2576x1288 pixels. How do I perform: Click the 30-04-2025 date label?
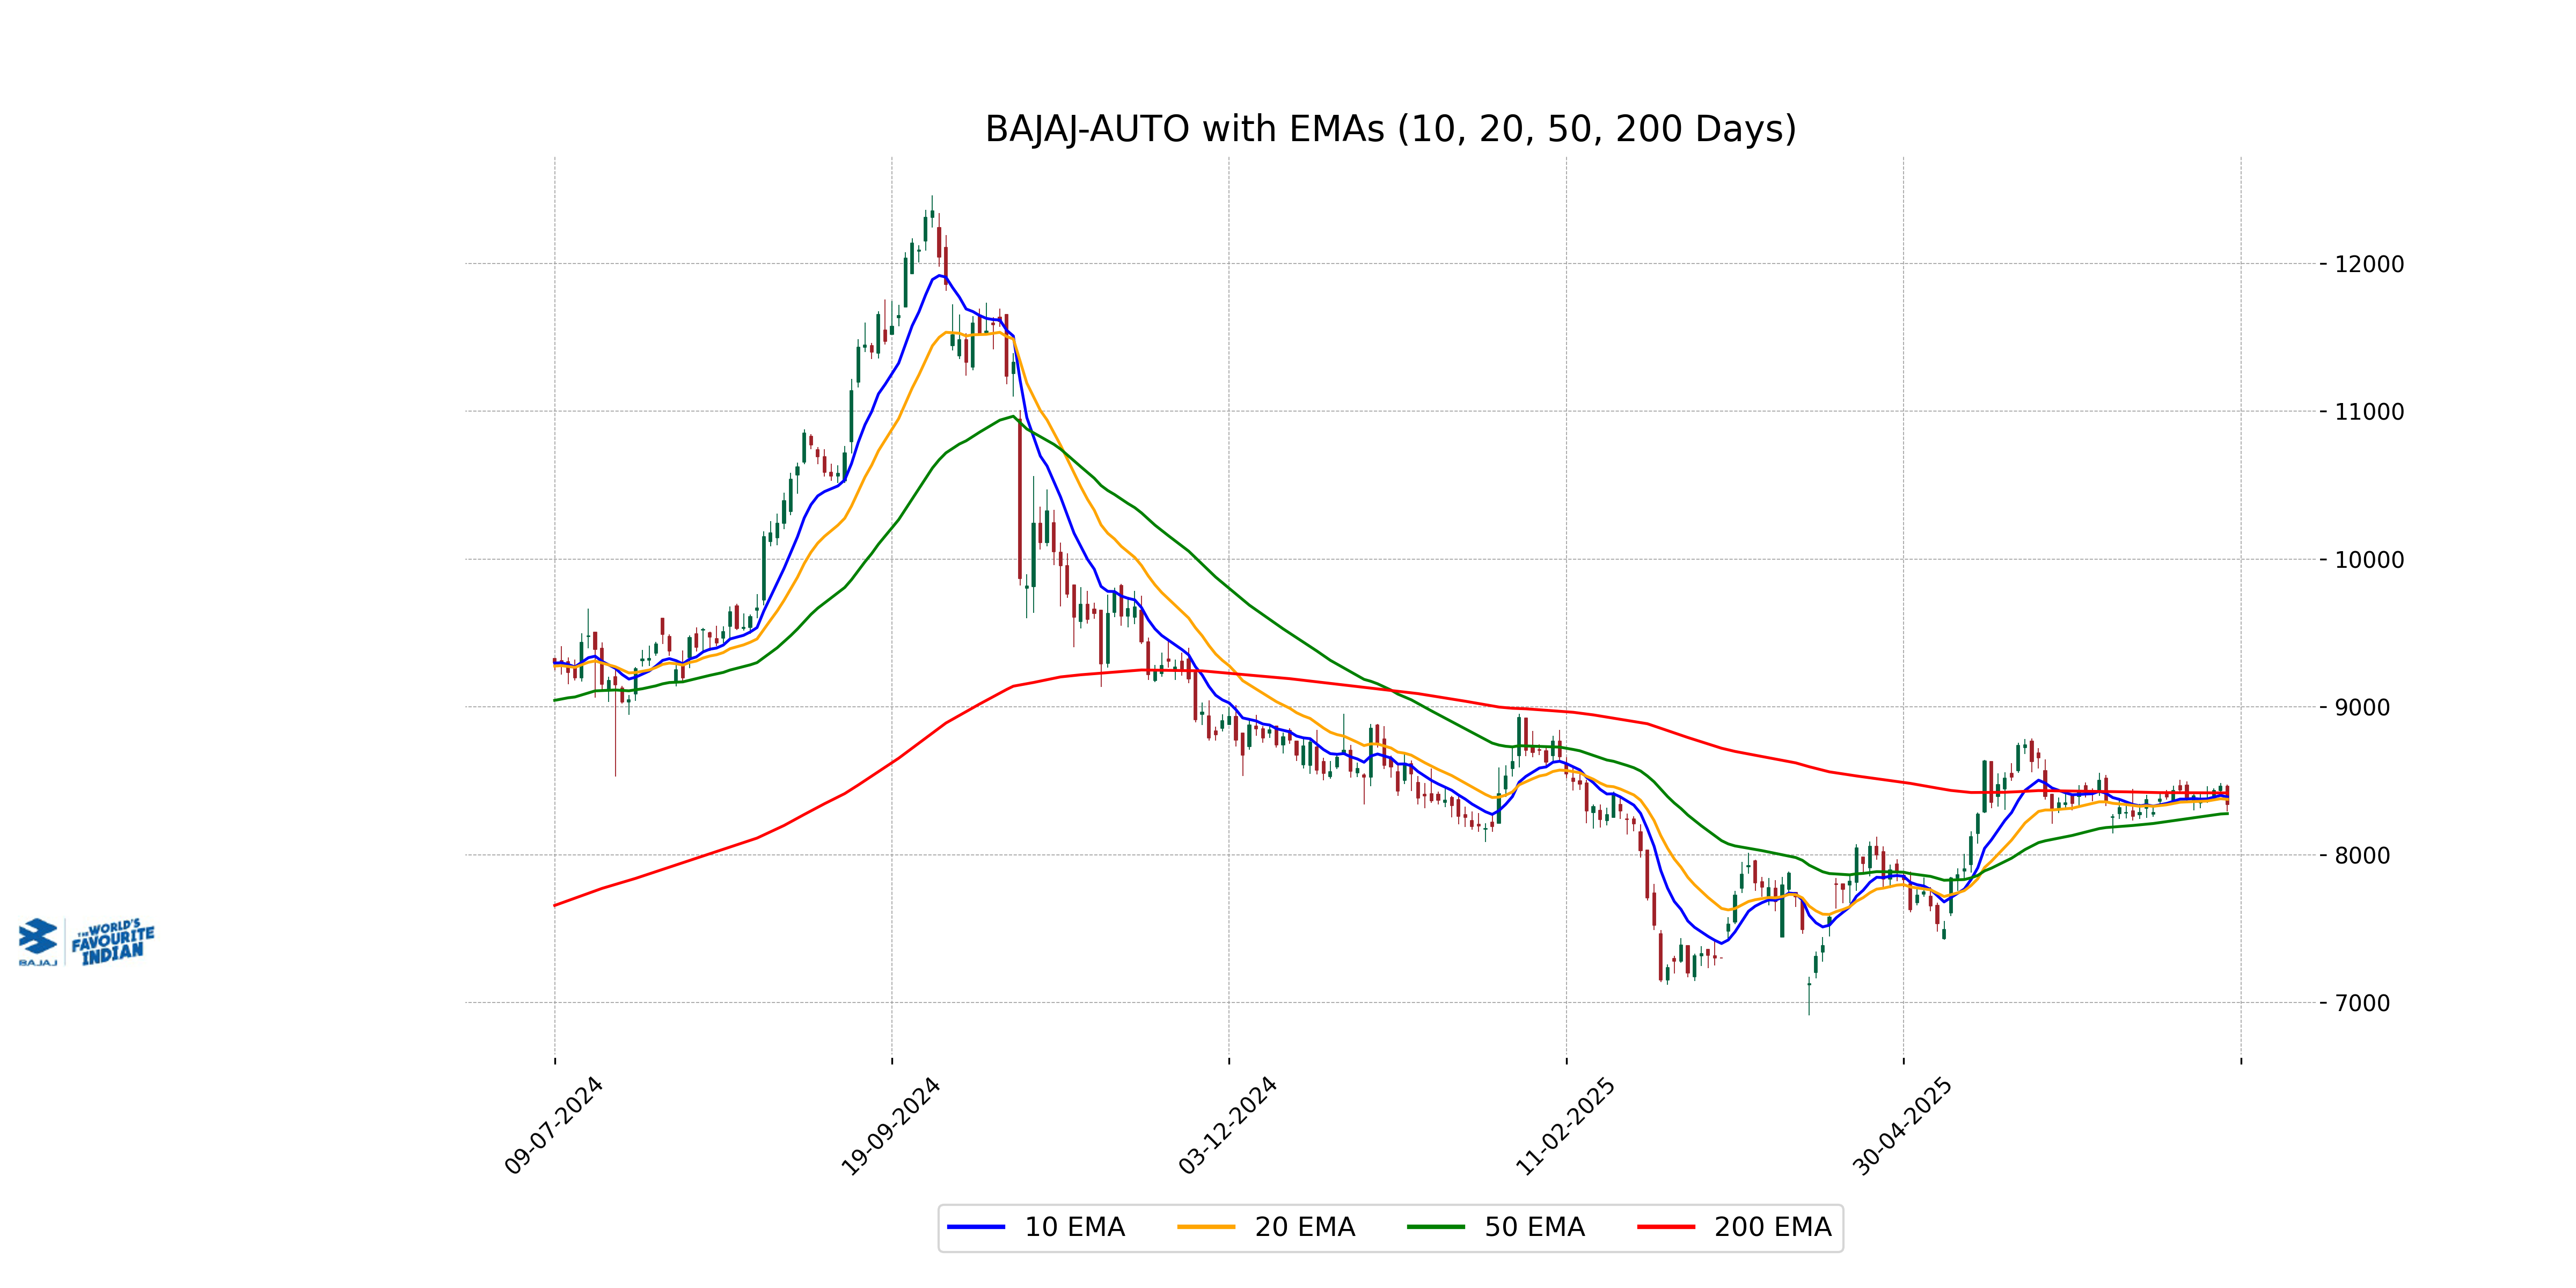pos(1903,1126)
